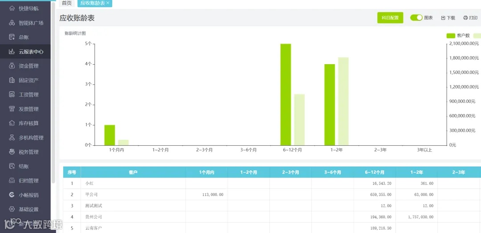Click the 1个月内 table column header
The image size is (481, 233).
[207, 172]
